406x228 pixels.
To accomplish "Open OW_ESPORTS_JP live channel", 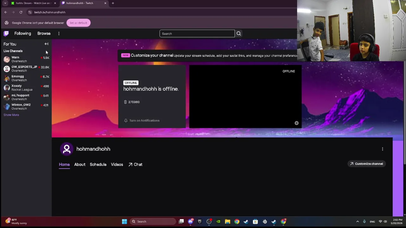I will pos(26,69).
